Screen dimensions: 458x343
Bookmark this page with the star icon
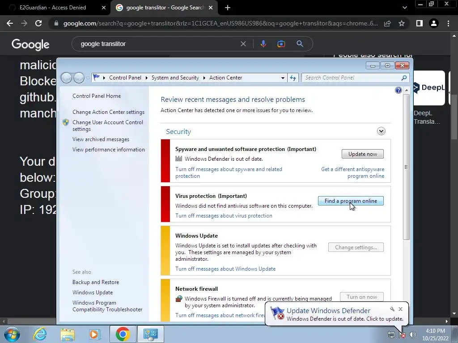[x=402, y=23]
